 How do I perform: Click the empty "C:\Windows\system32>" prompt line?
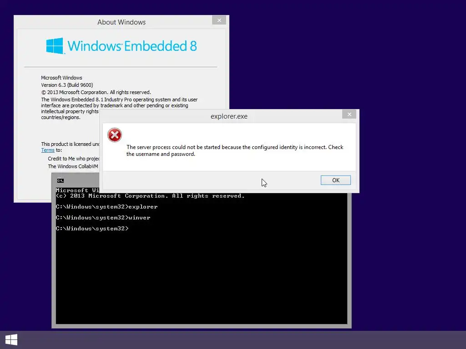click(x=92, y=229)
